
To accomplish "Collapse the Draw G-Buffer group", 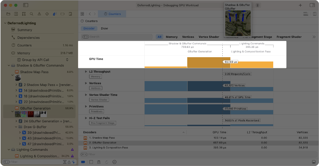I will tap(16, 127).
